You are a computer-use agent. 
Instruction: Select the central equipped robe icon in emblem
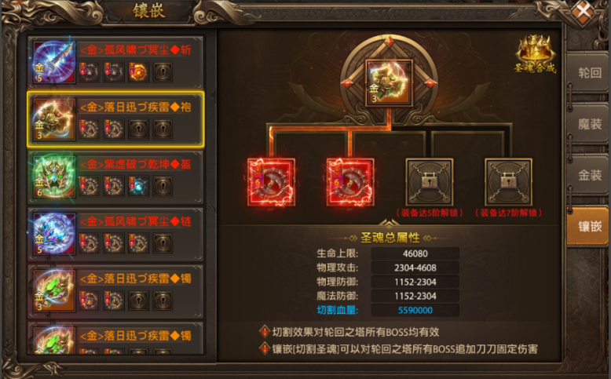(x=389, y=82)
